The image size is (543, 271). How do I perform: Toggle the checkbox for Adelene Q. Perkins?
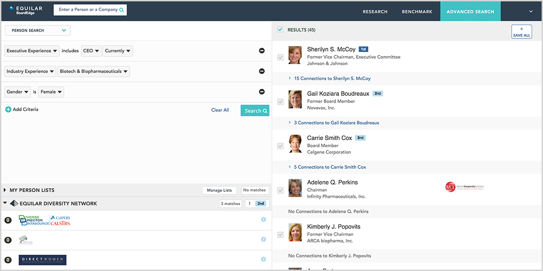click(x=281, y=190)
